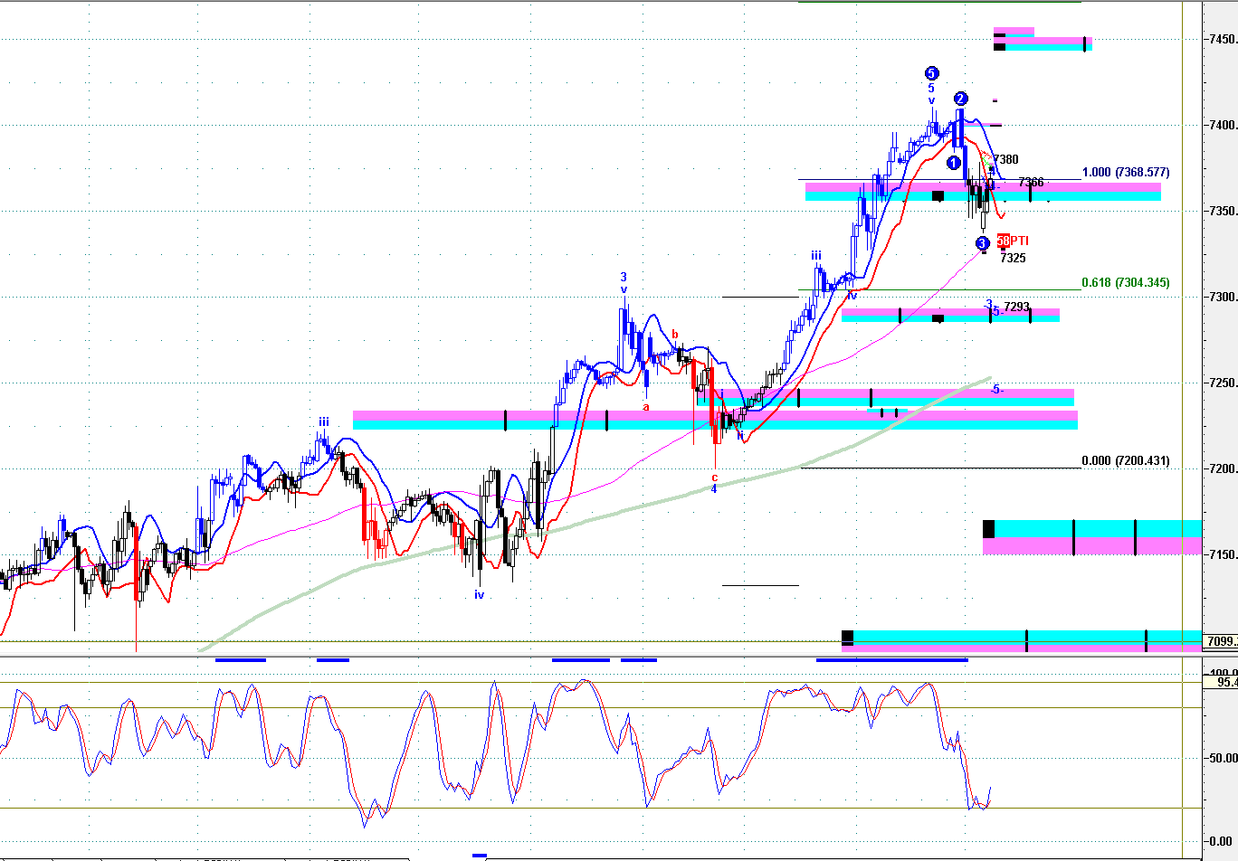The height and width of the screenshot is (861, 1238).
Task: Select the circled 2 wave marker
Action: click(960, 99)
